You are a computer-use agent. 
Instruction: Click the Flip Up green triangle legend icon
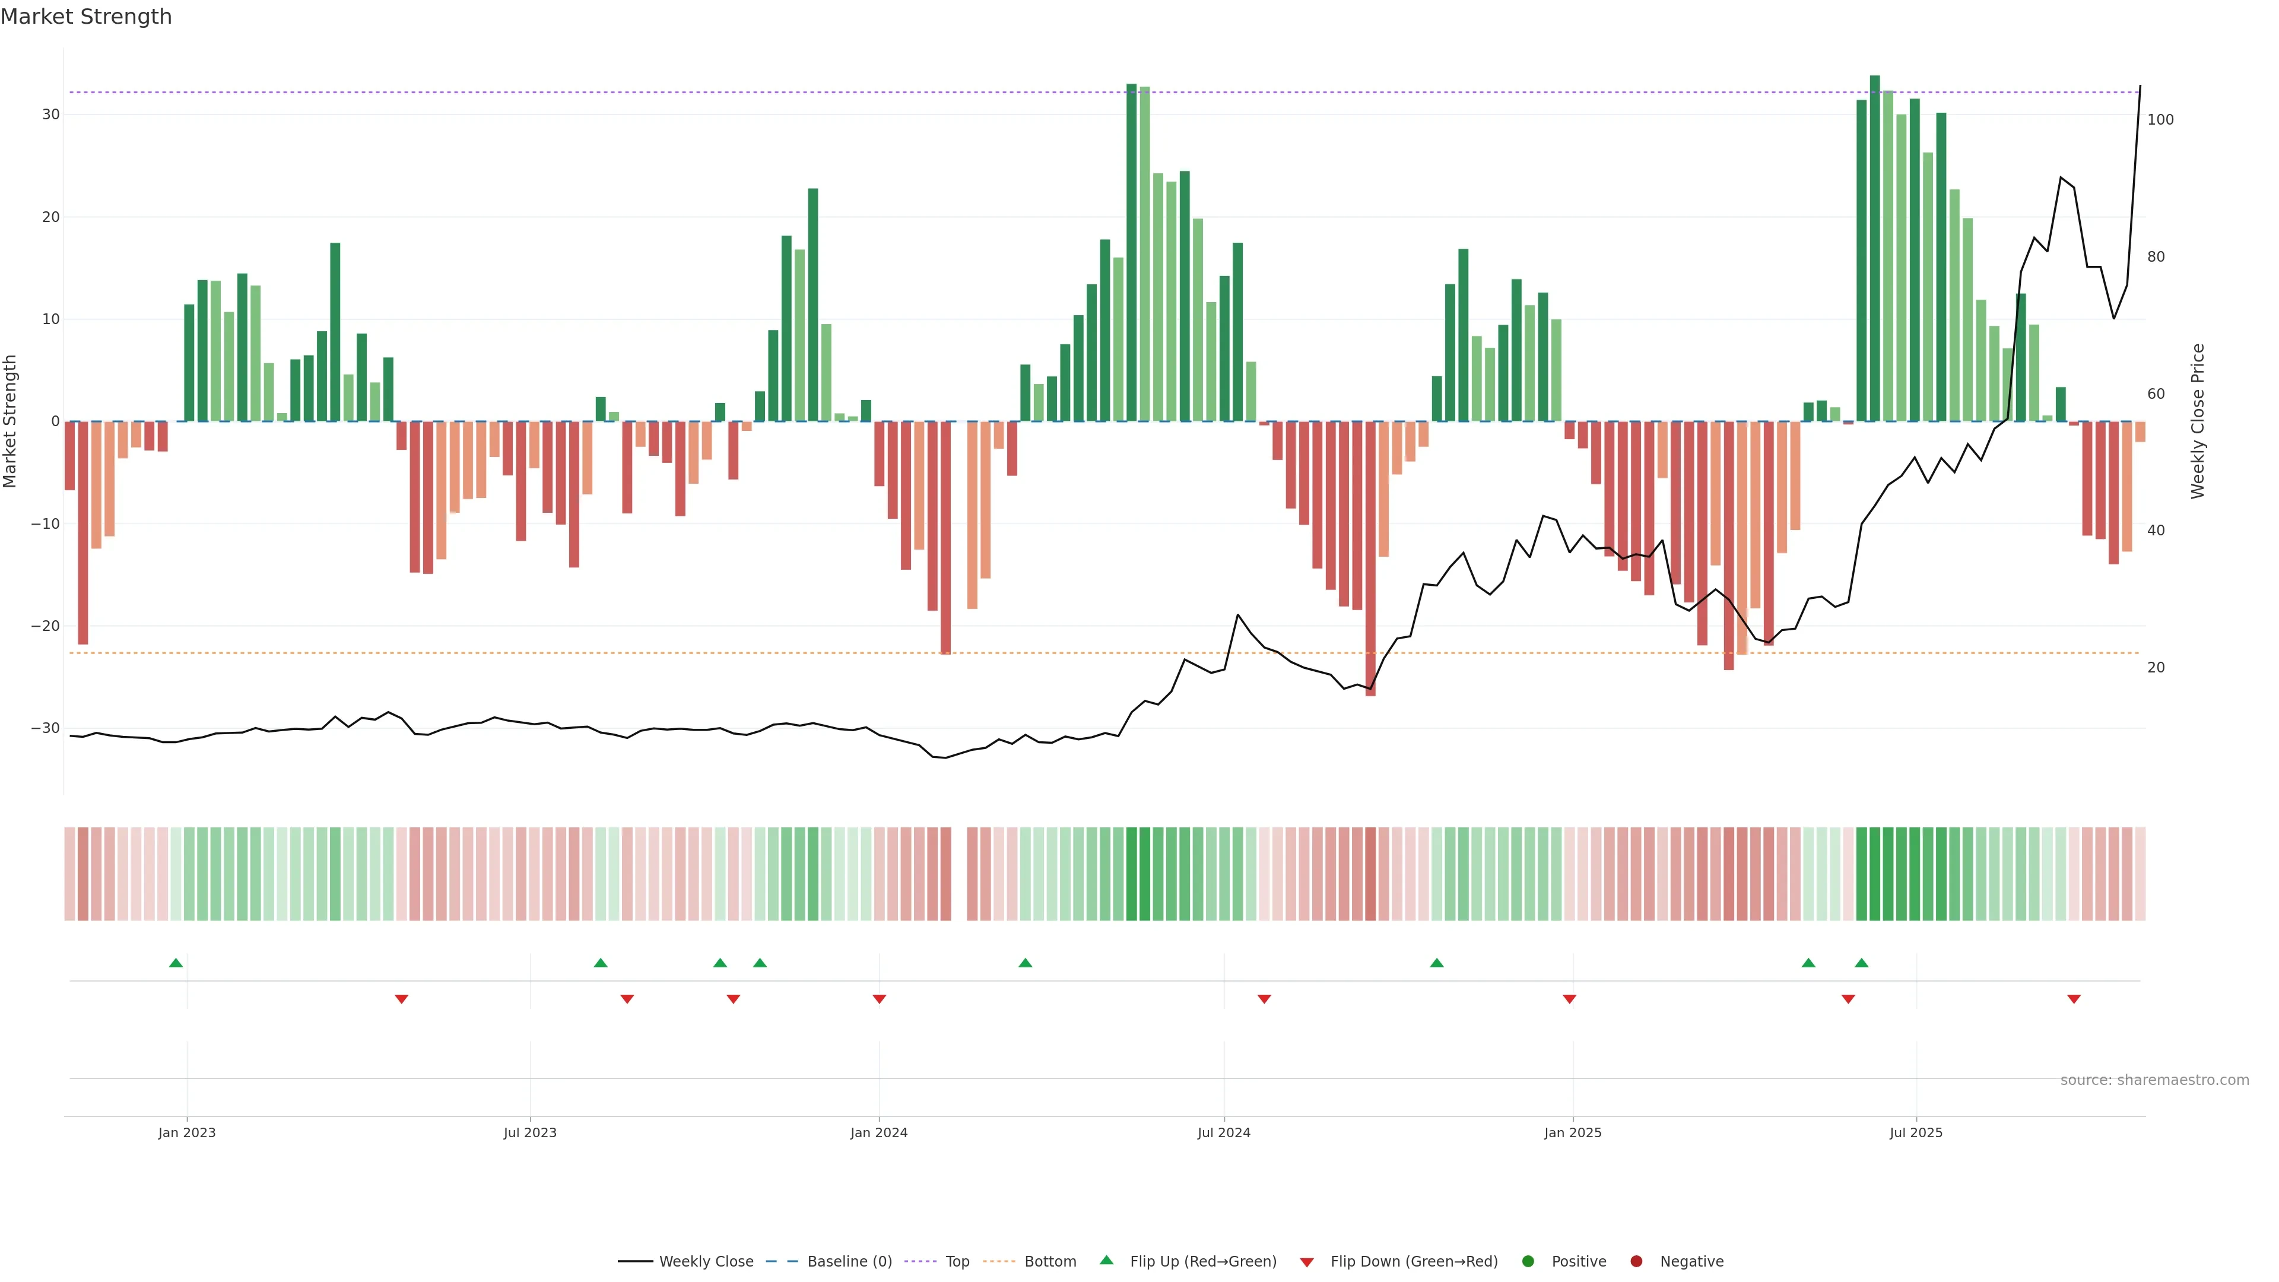1106,1260
